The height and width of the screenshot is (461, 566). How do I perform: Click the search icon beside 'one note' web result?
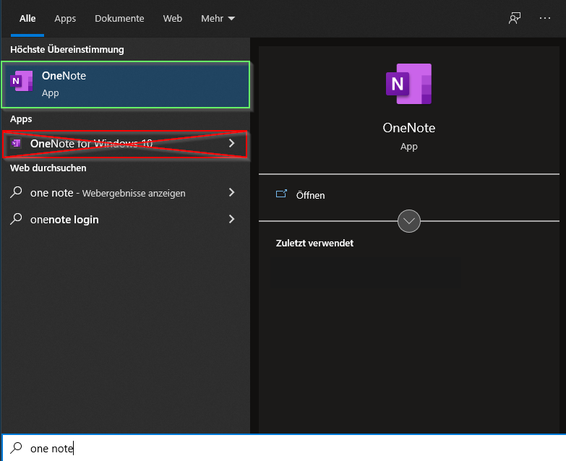pos(16,192)
